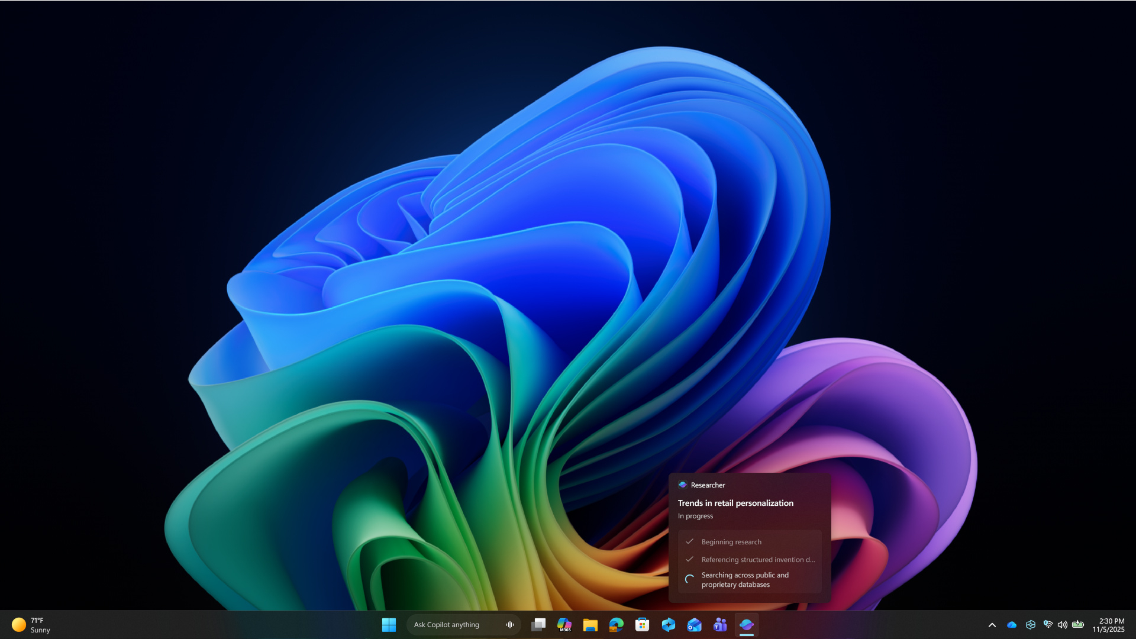Click the completed Beginning research checkmark

[x=690, y=541]
